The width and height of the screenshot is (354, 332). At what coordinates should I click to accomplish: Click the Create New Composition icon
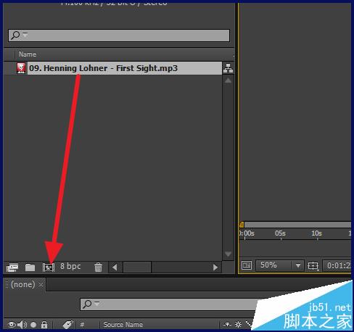point(49,267)
